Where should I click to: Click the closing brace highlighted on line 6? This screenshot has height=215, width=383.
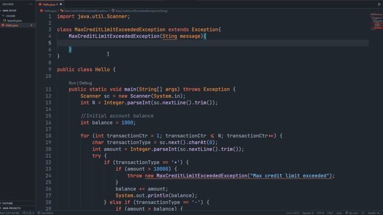(x=70, y=50)
